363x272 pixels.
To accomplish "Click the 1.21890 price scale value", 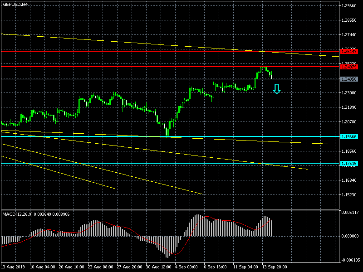I will pos(349,107).
